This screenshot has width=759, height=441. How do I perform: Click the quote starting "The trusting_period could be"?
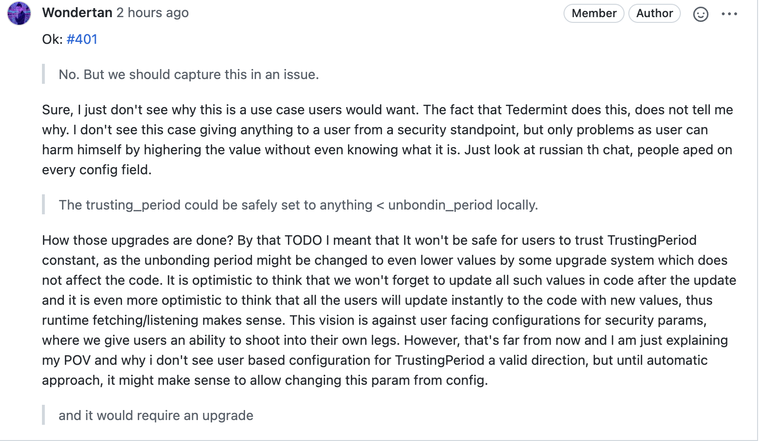298,205
